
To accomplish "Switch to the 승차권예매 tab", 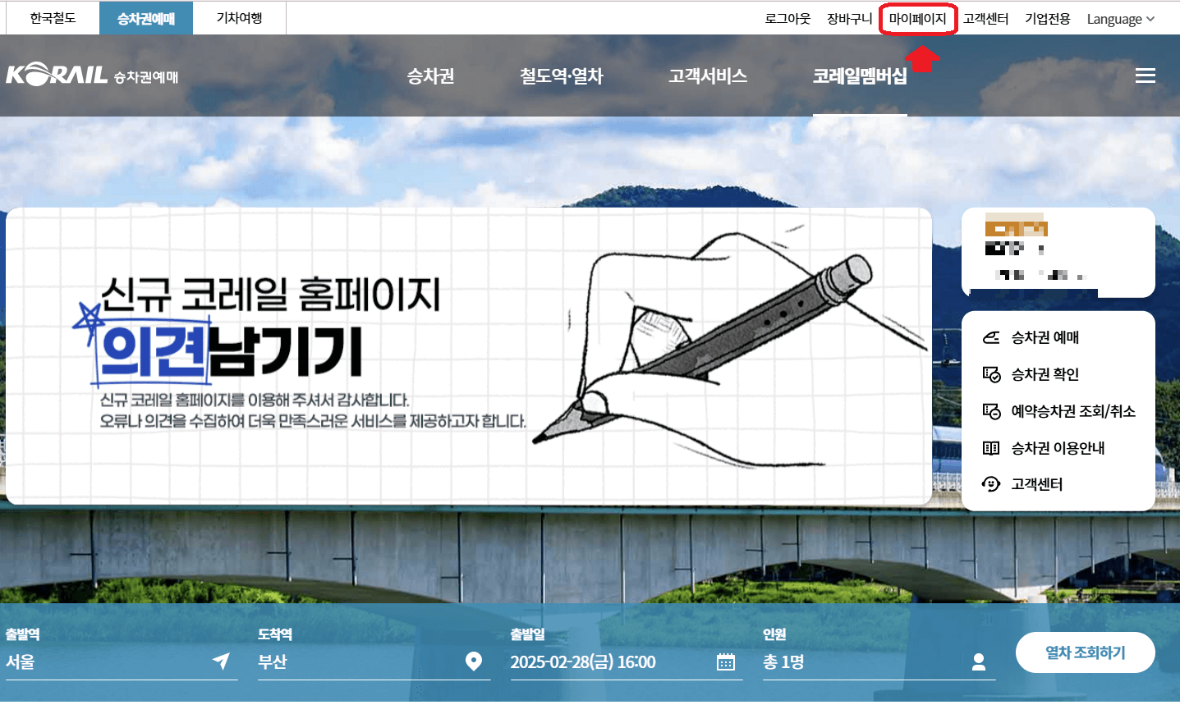I will tap(146, 18).
